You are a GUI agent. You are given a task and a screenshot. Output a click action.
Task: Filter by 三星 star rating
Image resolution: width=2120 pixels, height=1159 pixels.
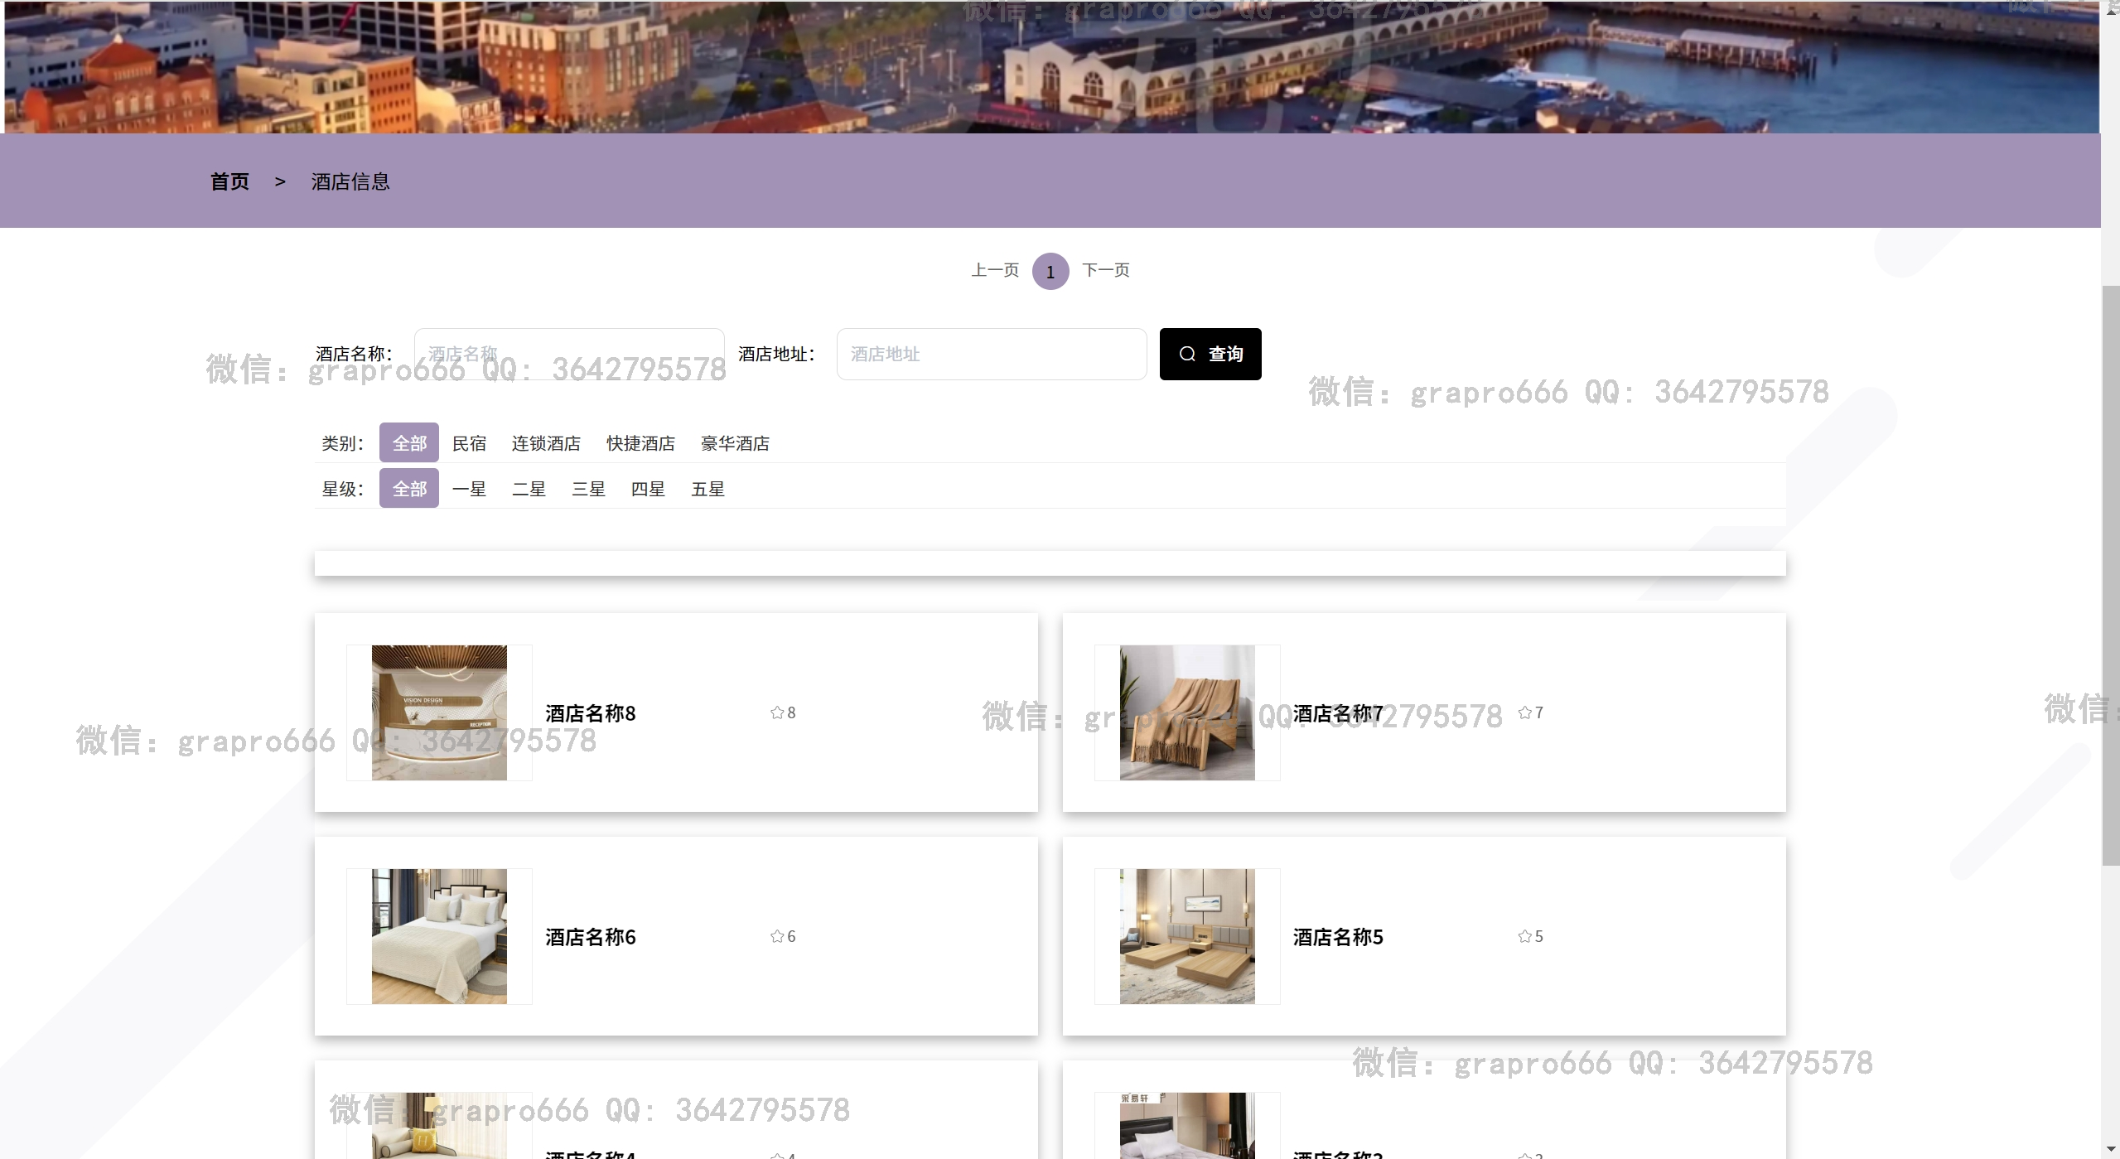(588, 489)
